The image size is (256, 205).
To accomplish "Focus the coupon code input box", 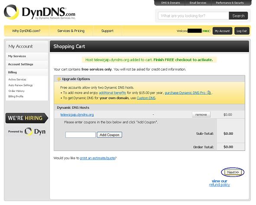I will [x=81, y=135].
